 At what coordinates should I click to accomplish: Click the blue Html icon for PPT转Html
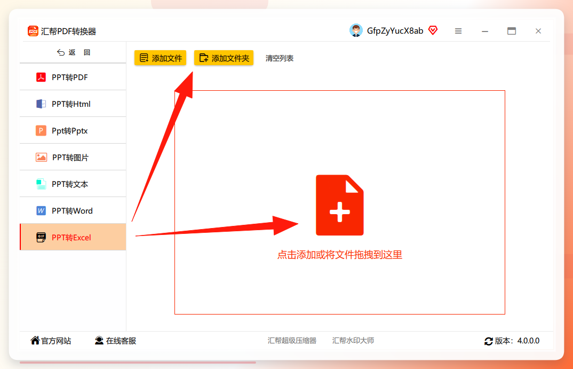41,104
